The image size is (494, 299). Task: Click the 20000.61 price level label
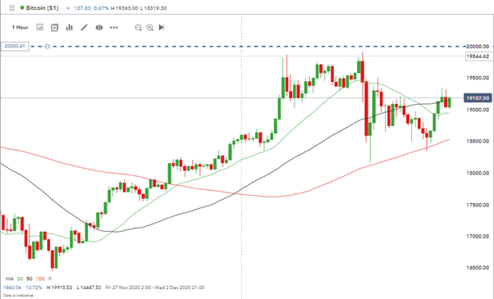(15, 46)
